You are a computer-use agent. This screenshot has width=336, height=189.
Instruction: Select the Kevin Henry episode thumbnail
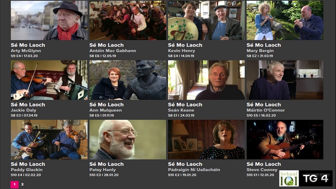(x=206, y=21)
